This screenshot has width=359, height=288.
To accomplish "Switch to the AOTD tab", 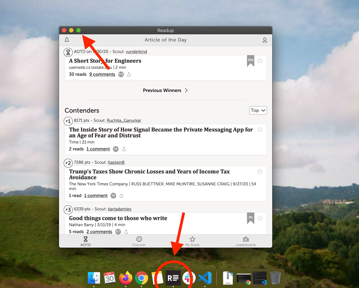I will 86,241.
